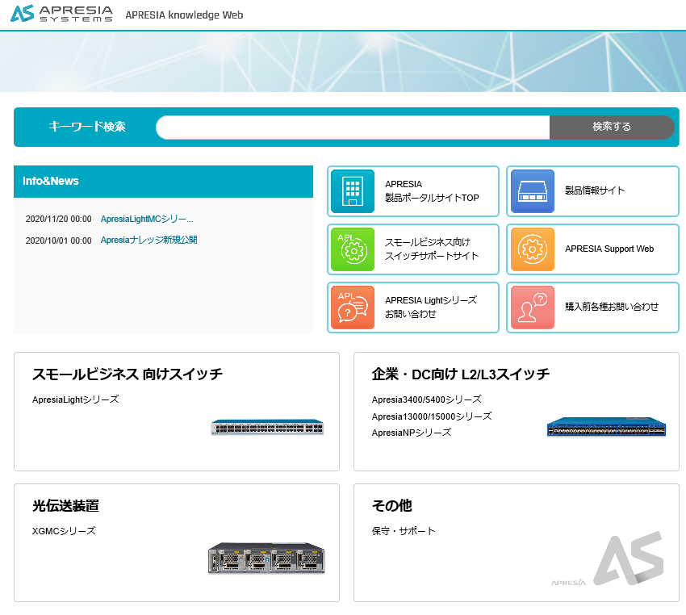Viewport: 686px width, 615px height.
Task: Click the 2020/10/01 00:00 news date
Action: 59,241
